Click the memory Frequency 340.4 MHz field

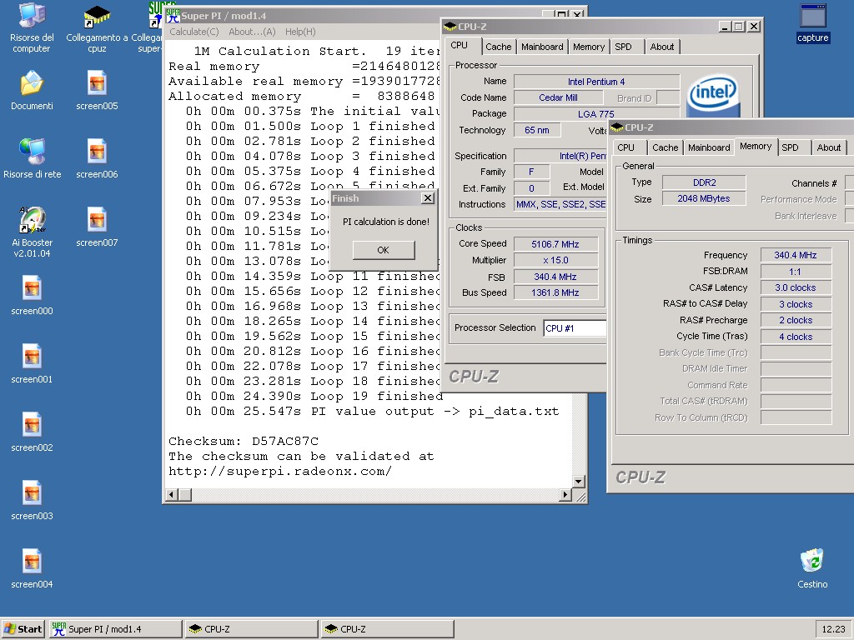(795, 255)
